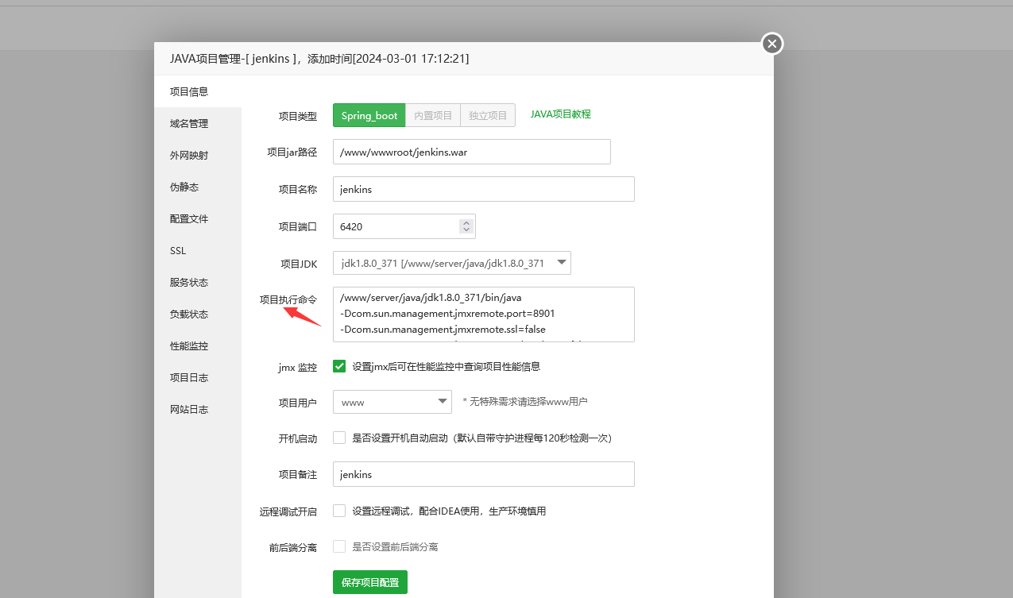Choose the 内置项目 project type
This screenshot has width=1013, height=598.
tap(433, 115)
